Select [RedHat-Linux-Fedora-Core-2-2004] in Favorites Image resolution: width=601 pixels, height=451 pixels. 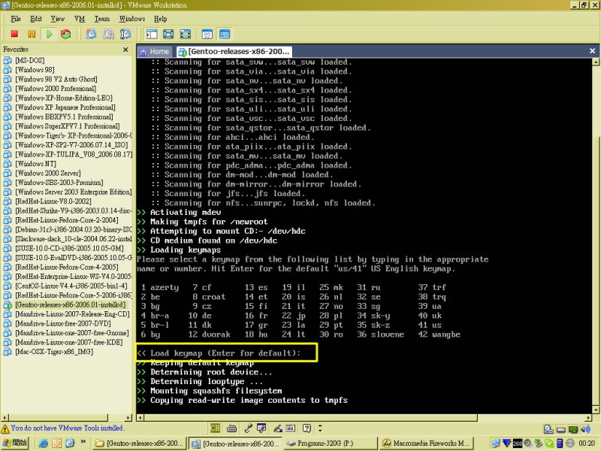[67, 220]
